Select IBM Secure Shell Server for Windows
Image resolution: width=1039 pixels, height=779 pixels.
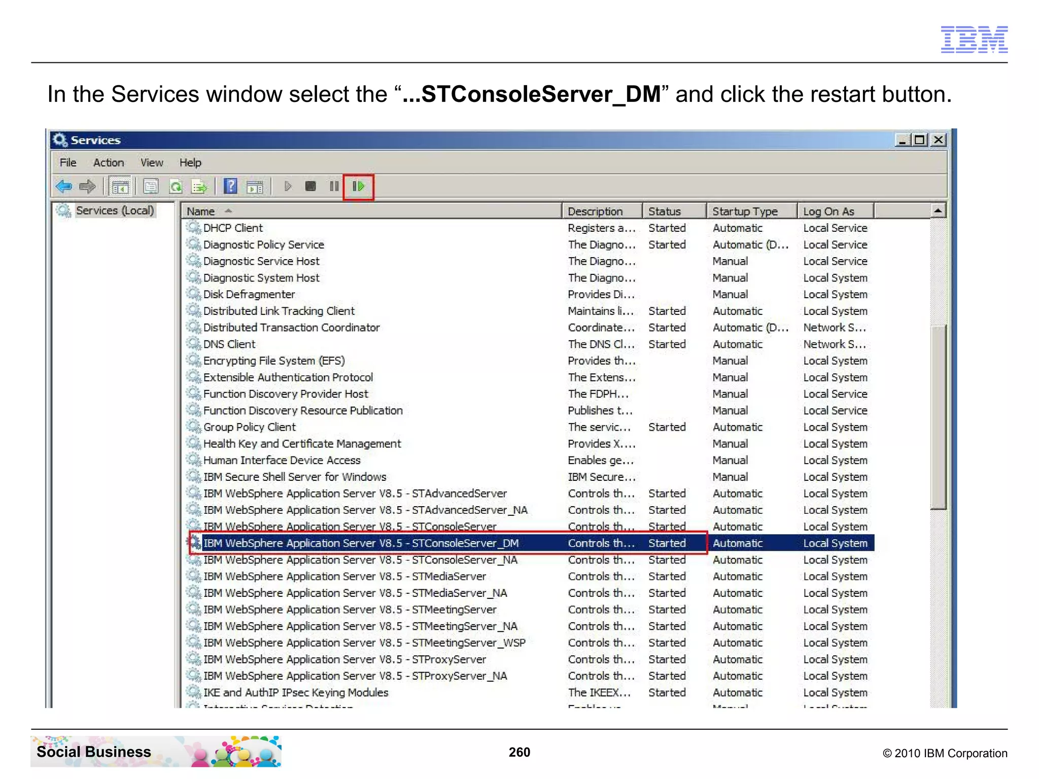pyautogui.click(x=529, y=477)
